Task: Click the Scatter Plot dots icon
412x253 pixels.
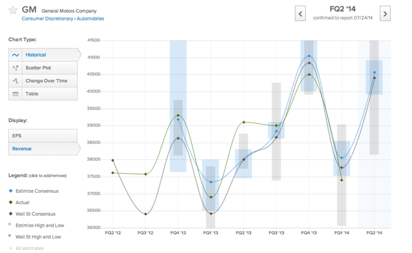Action: click(15, 68)
